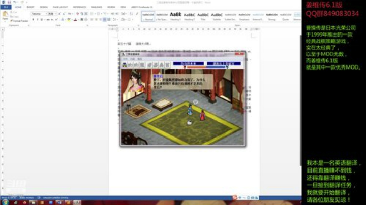Click Shrink Font icon
Image resolution: width=366 pixels, height=205 pixels.
tap(64, 14)
